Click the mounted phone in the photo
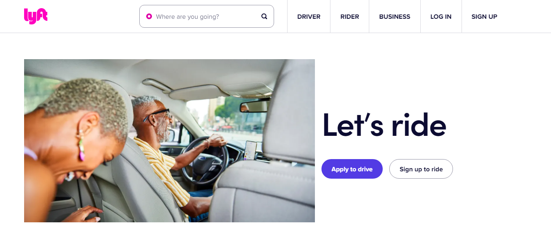551x237 pixels. pyautogui.click(x=250, y=150)
